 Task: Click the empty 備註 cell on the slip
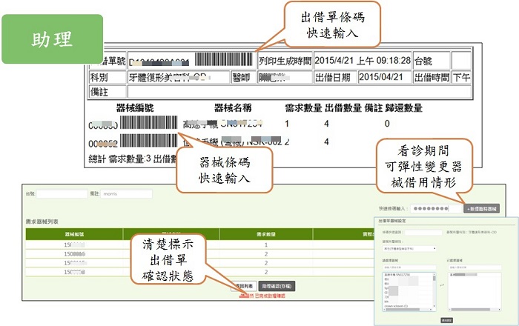(x=300, y=92)
